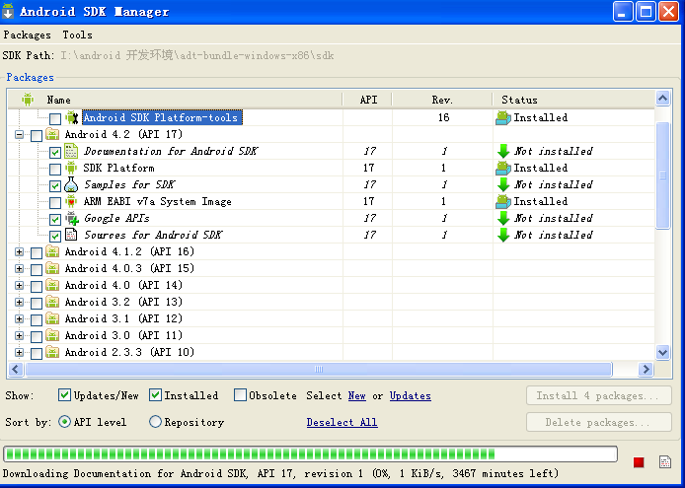Open the Tools menu
Screen dimensions: 685x488
(x=77, y=35)
